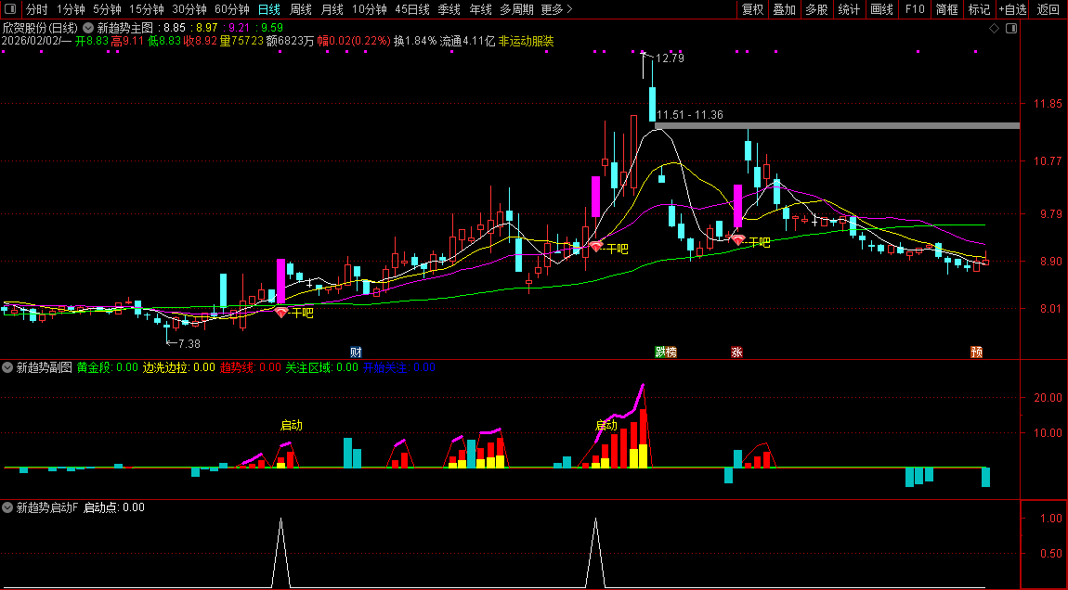The width and height of the screenshot is (1068, 590).
Task: Toggle the left side panel icon
Action: [10, 9]
